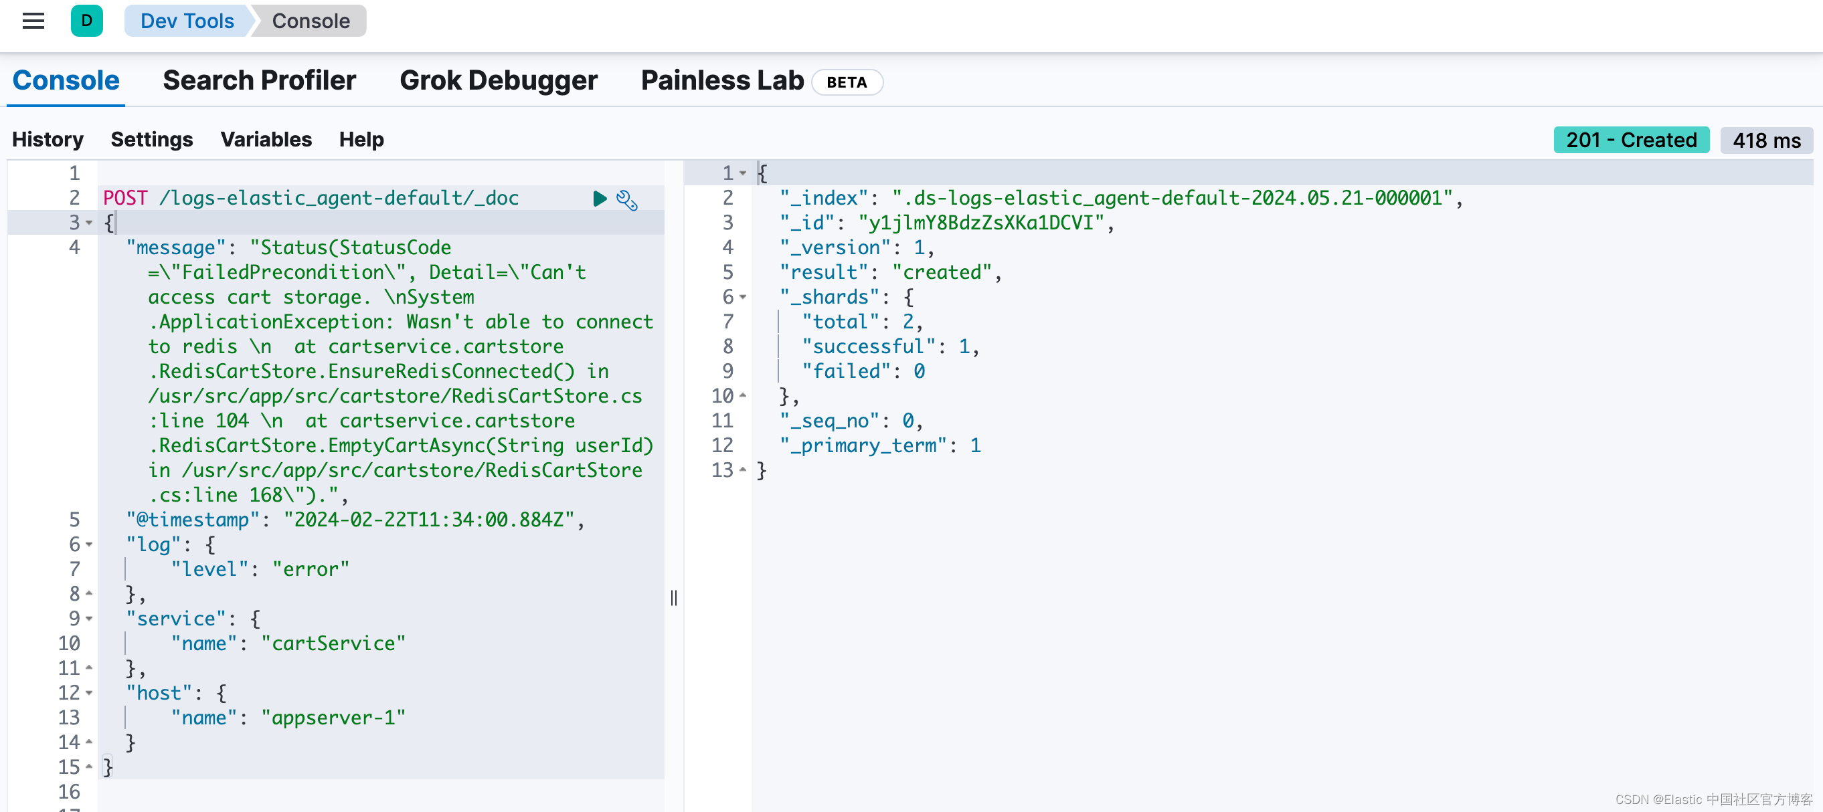Fold the response root at line 1
The width and height of the screenshot is (1823, 812).
743,173
